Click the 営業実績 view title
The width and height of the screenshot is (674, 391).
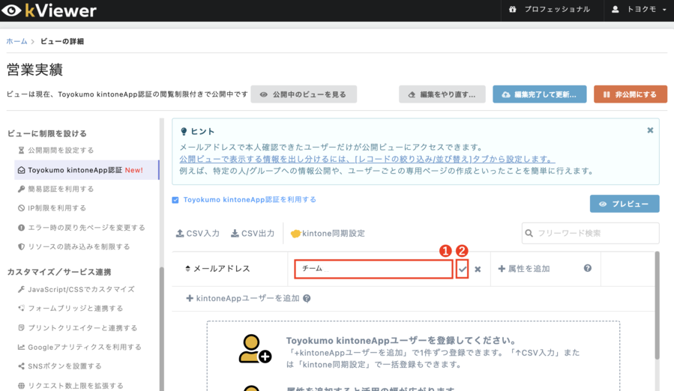[x=34, y=70]
